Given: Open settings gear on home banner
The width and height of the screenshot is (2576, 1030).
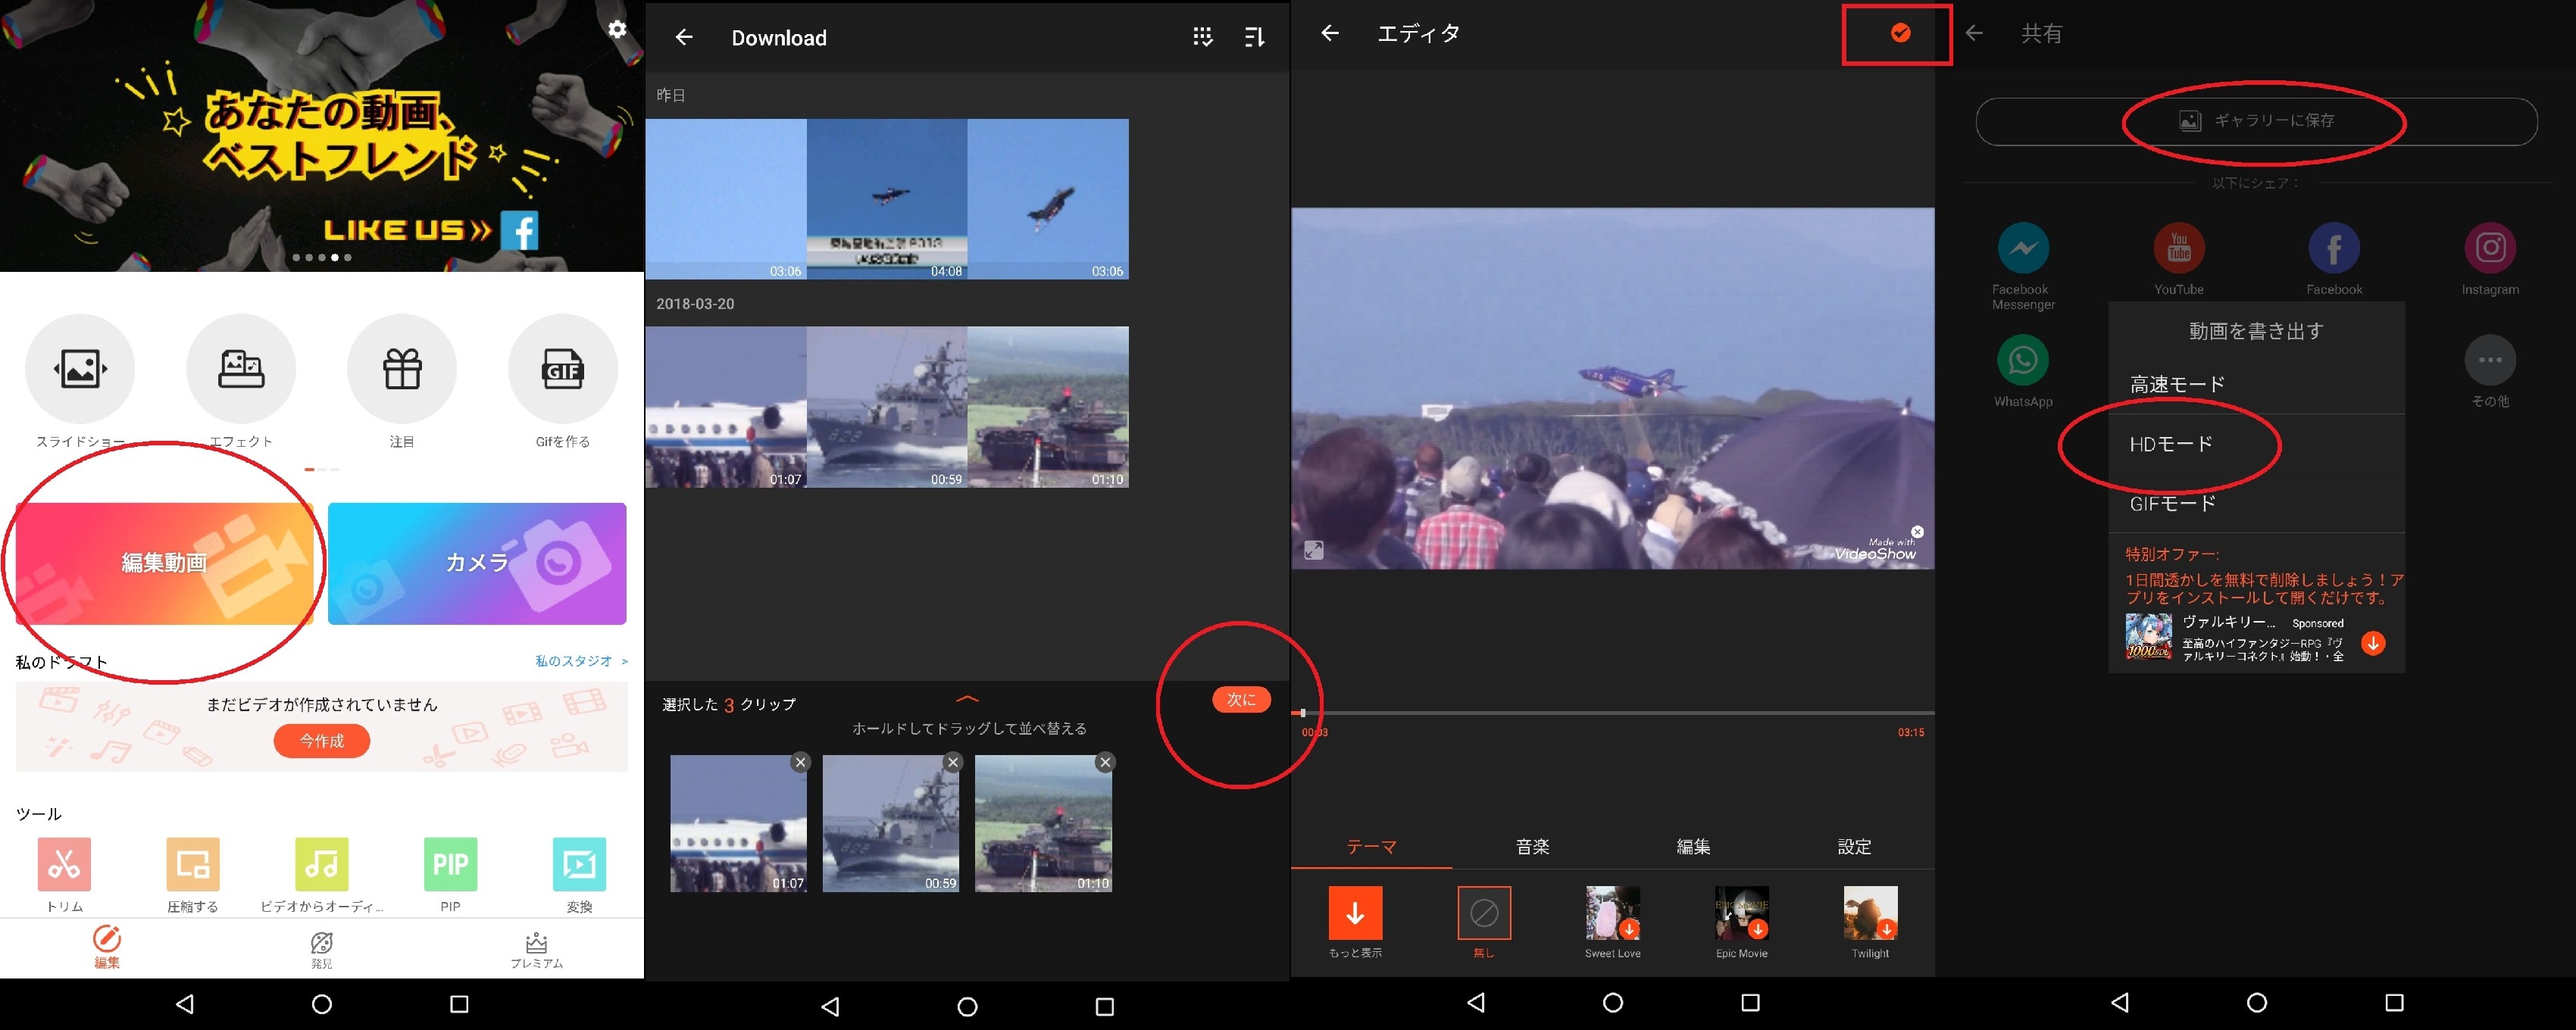Looking at the screenshot, I should [x=617, y=29].
